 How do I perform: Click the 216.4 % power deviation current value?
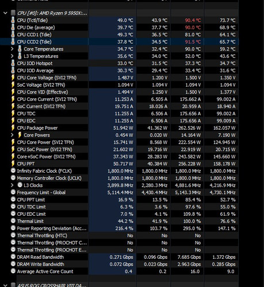coord(124,228)
